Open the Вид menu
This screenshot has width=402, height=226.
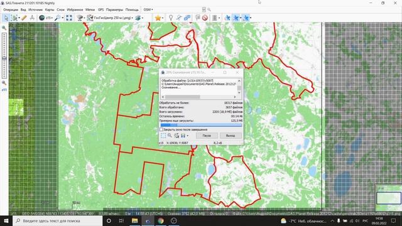tap(23, 10)
